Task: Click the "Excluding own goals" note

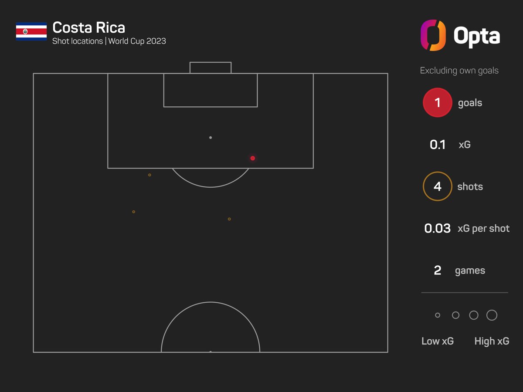Action: click(x=459, y=71)
